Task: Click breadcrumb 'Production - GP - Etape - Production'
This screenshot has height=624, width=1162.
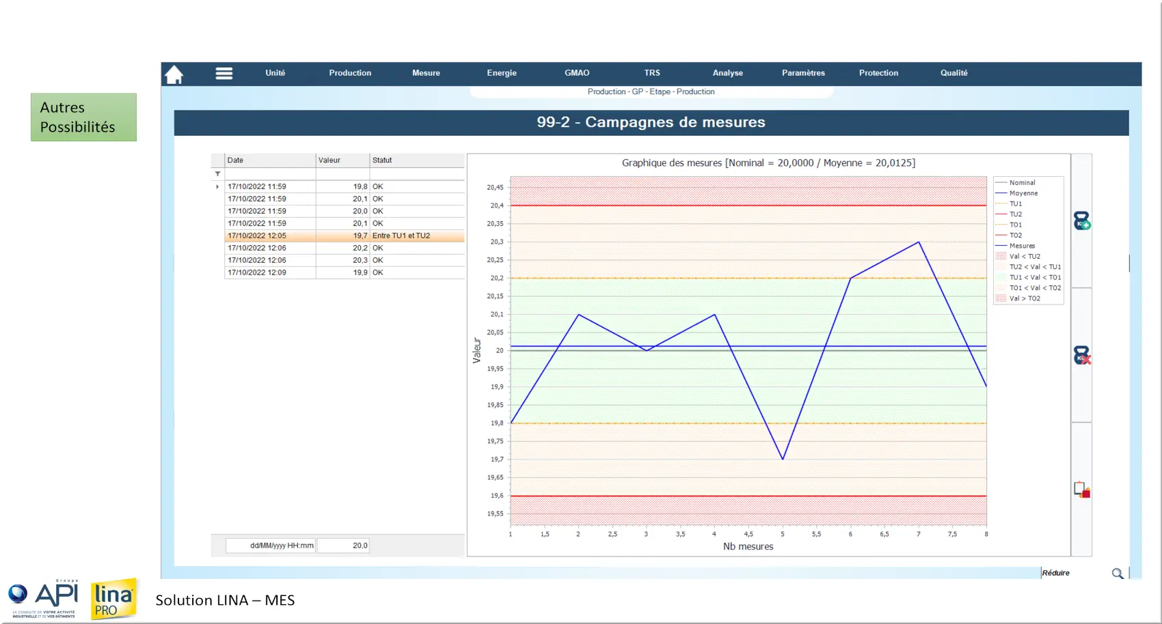Action: (x=651, y=91)
